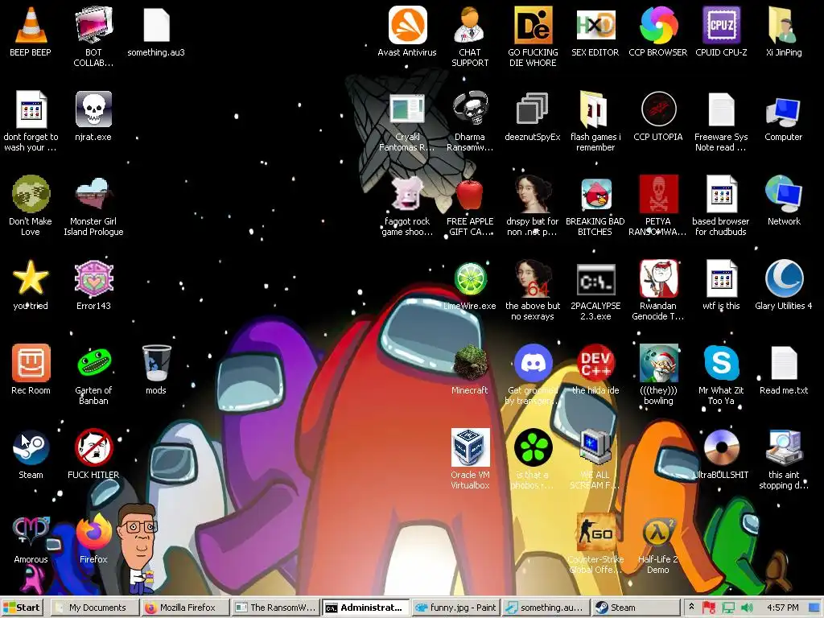Open the mods recycle bin icon

tap(156, 363)
